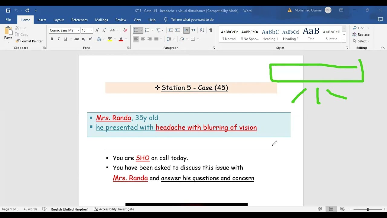387x218 pixels.
Task: Open spelling and proofing check icon
Action: coord(44,209)
